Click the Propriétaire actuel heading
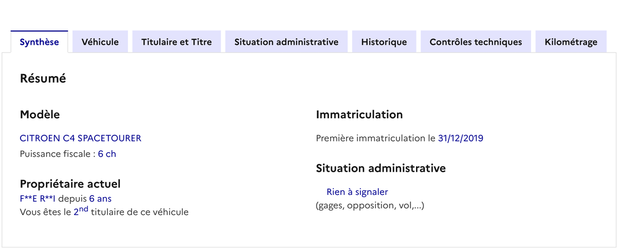The width and height of the screenshot is (617, 250). pos(70,184)
